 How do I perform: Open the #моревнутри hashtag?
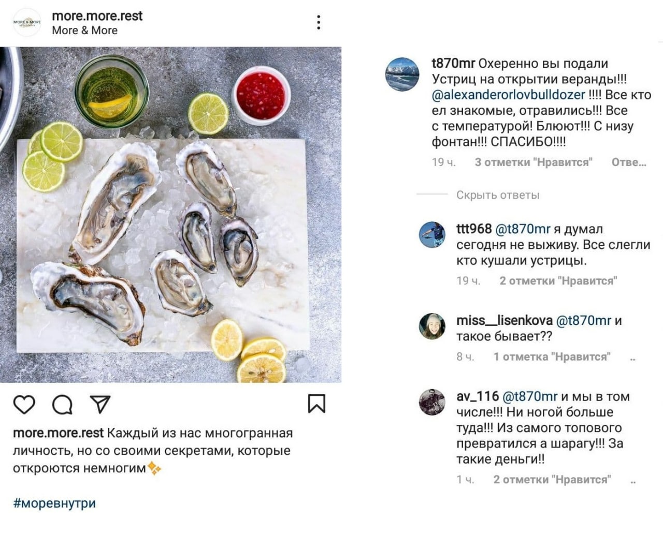click(x=54, y=503)
